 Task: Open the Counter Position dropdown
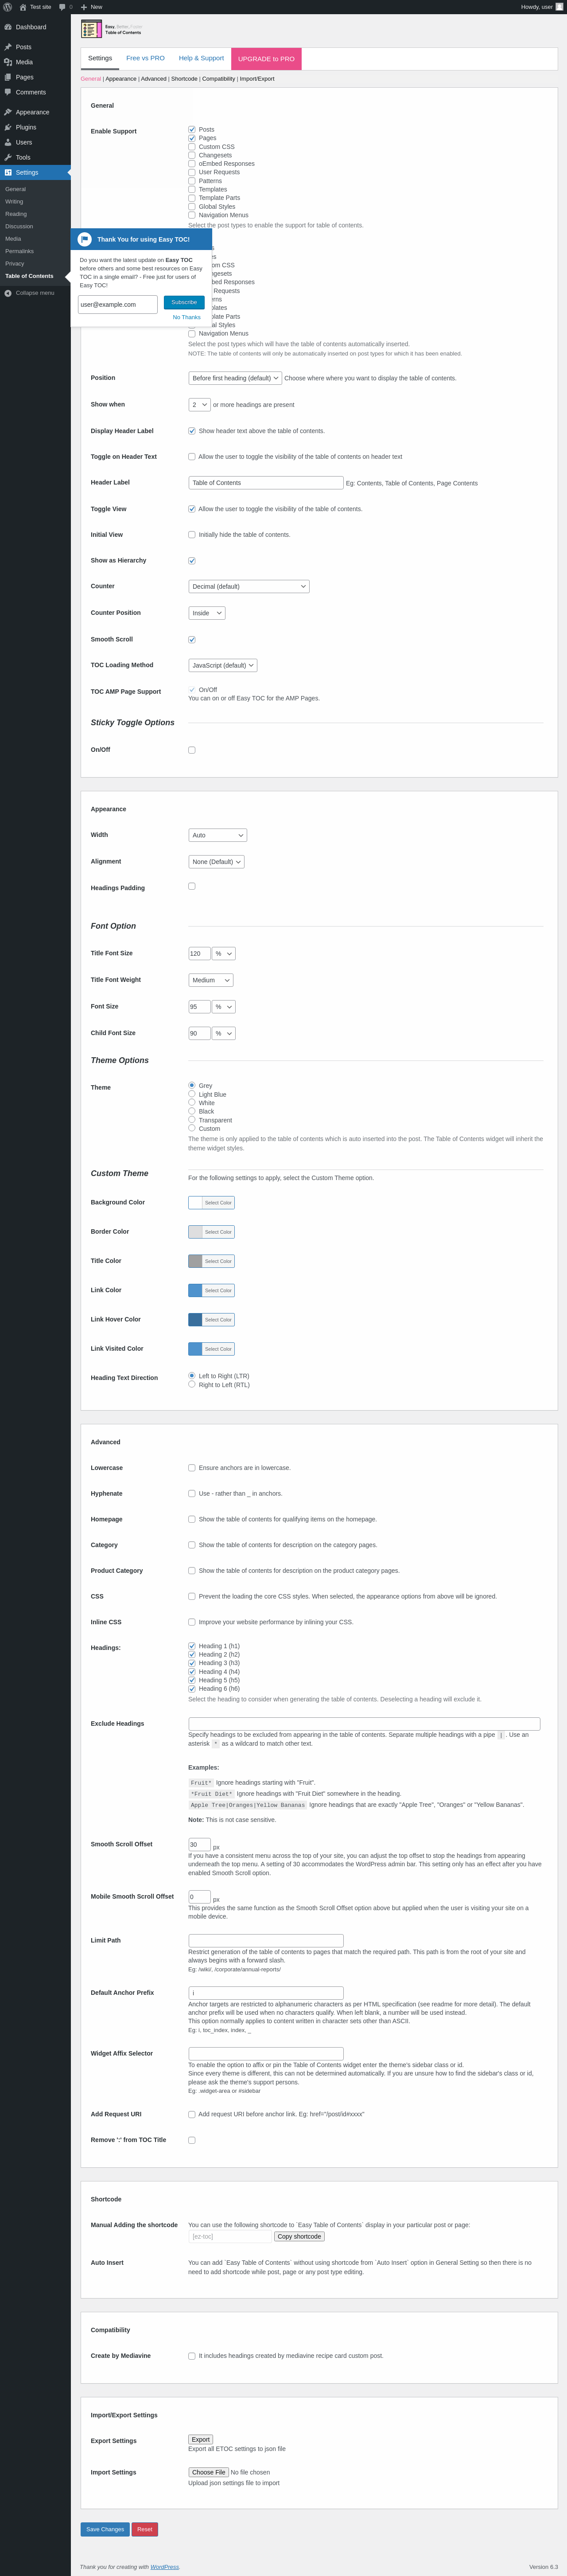tap(207, 613)
